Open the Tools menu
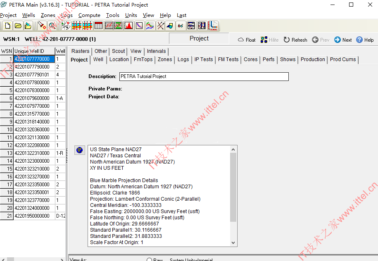378x261 pixels. pos(113,15)
